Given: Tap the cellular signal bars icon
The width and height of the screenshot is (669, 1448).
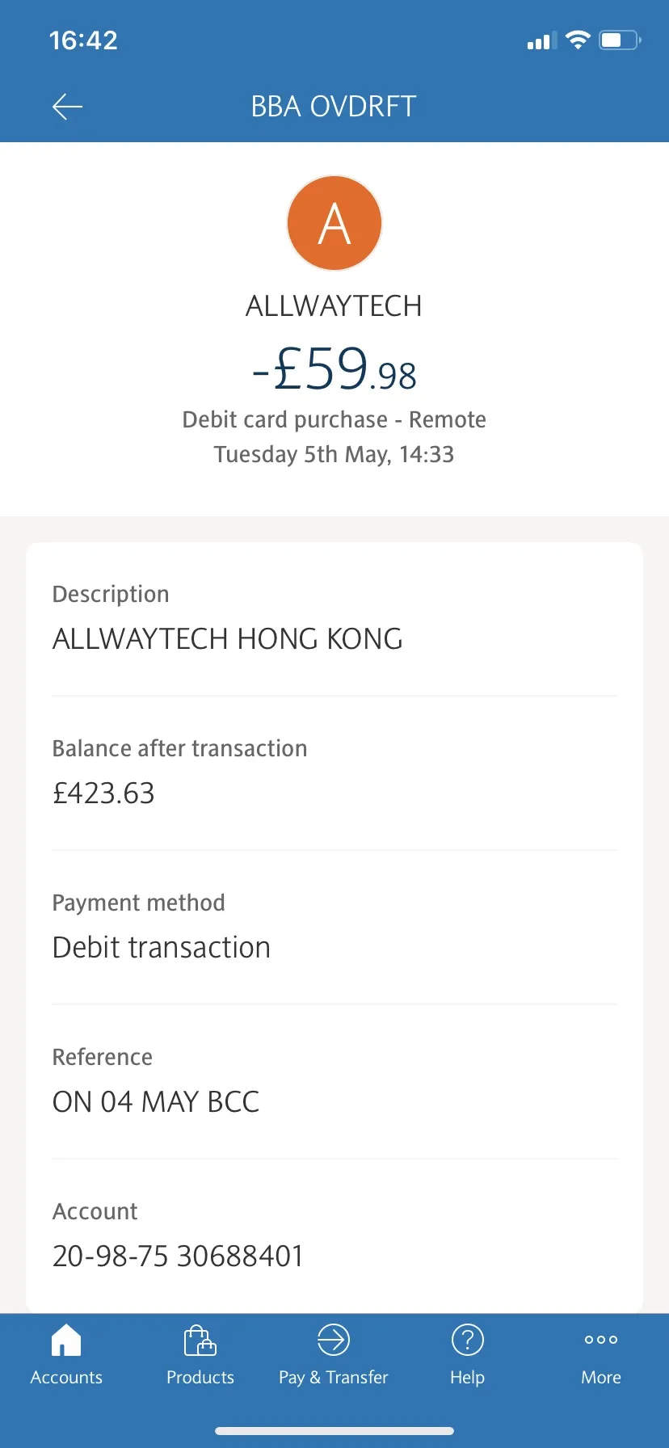Looking at the screenshot, I should coord(541,40).
